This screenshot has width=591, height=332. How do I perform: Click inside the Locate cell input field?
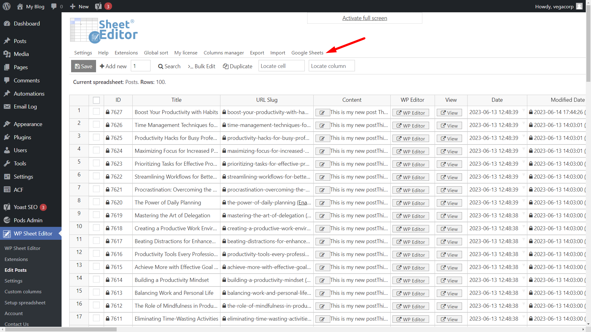(281, 65)
